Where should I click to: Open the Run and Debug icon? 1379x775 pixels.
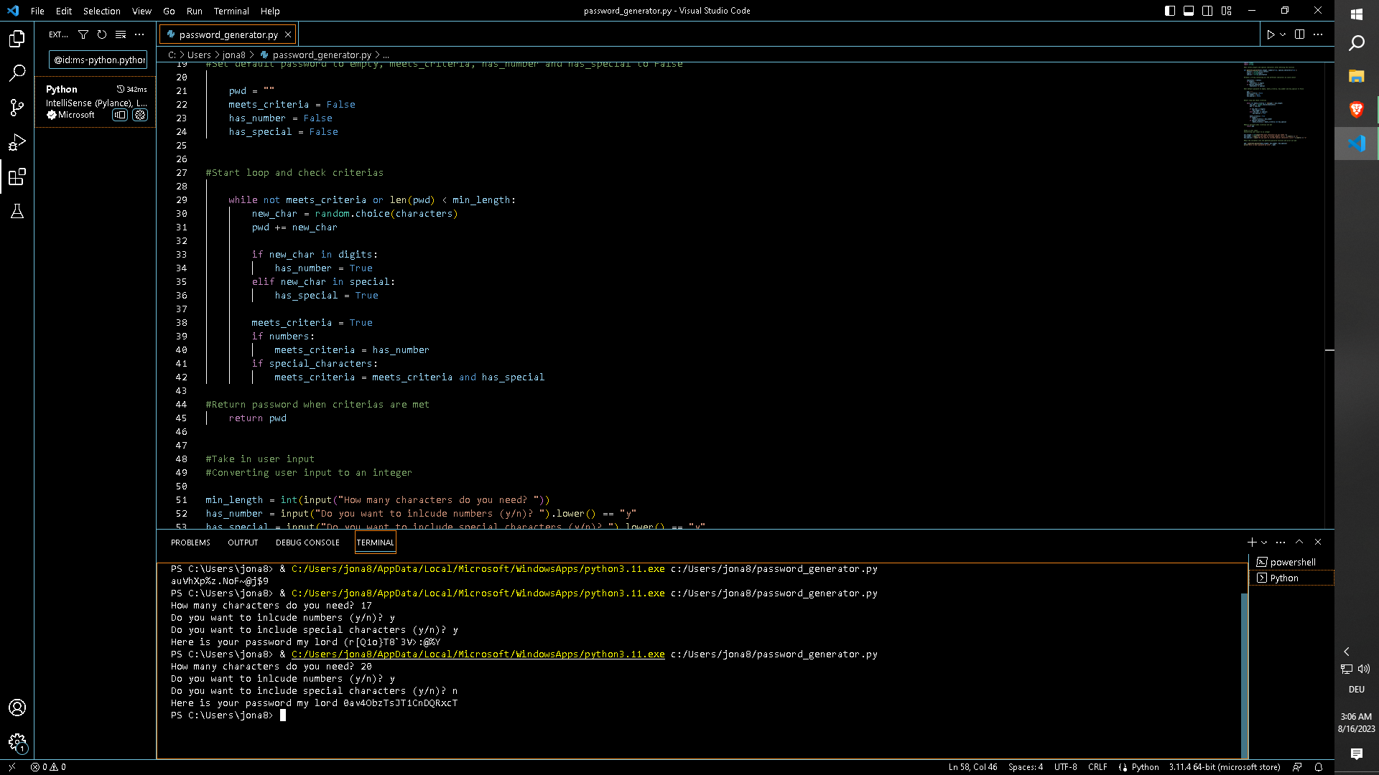click(17, 142)
